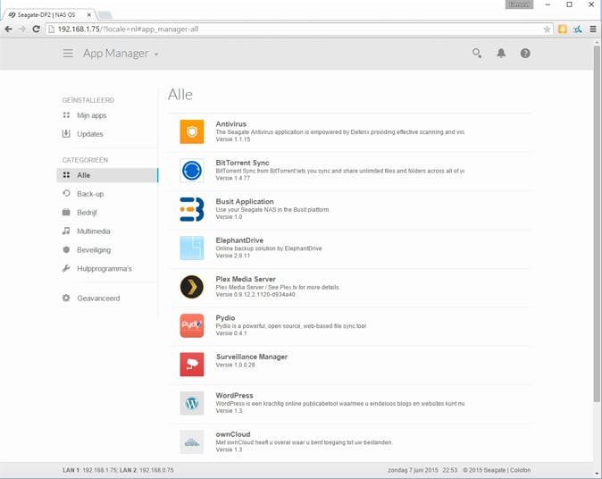Click the Antivirus app icon
This screenshot has height=479, width=602.
click(x=191, y=131)
